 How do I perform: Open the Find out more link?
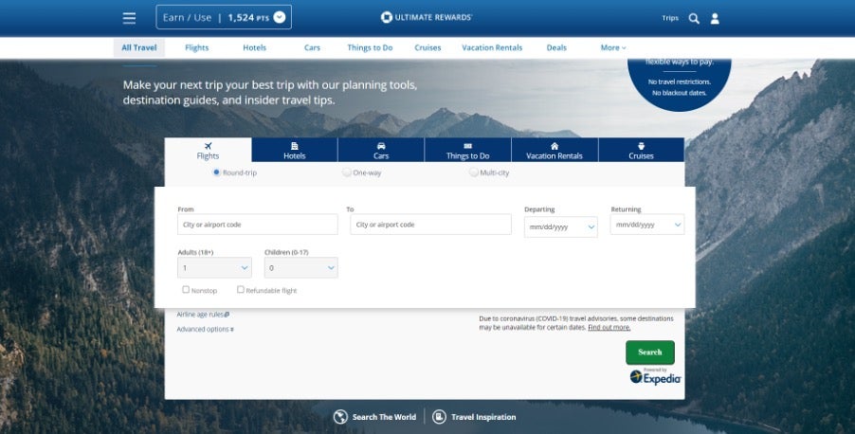pos(609,327)
